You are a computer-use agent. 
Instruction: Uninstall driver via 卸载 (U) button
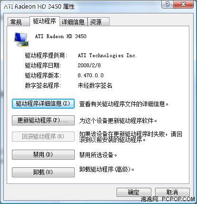pyautogui.click(x=43, y=172)
